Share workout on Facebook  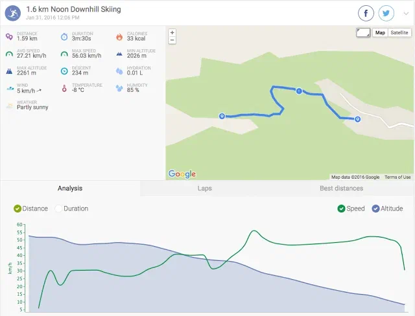point(367,13)
